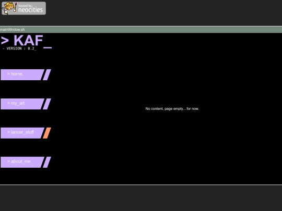This screenshot has width=282, height=211.
Task: Open the my_art section
Action: (22, 104)
